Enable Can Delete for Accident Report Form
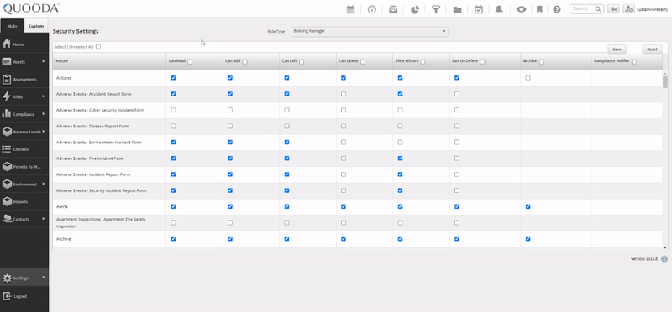672x312 pixels. 344,94
